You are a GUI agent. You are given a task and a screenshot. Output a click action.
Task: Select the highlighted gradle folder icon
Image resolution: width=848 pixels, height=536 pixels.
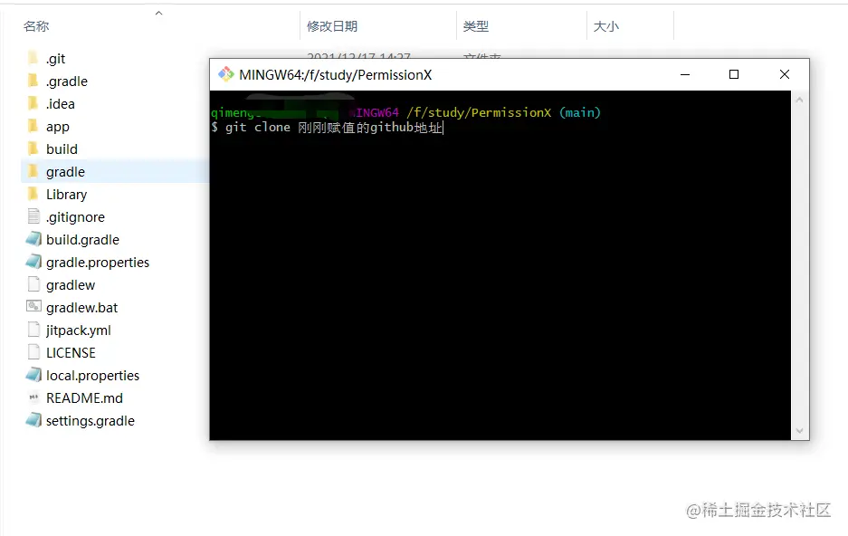point(33,171)
